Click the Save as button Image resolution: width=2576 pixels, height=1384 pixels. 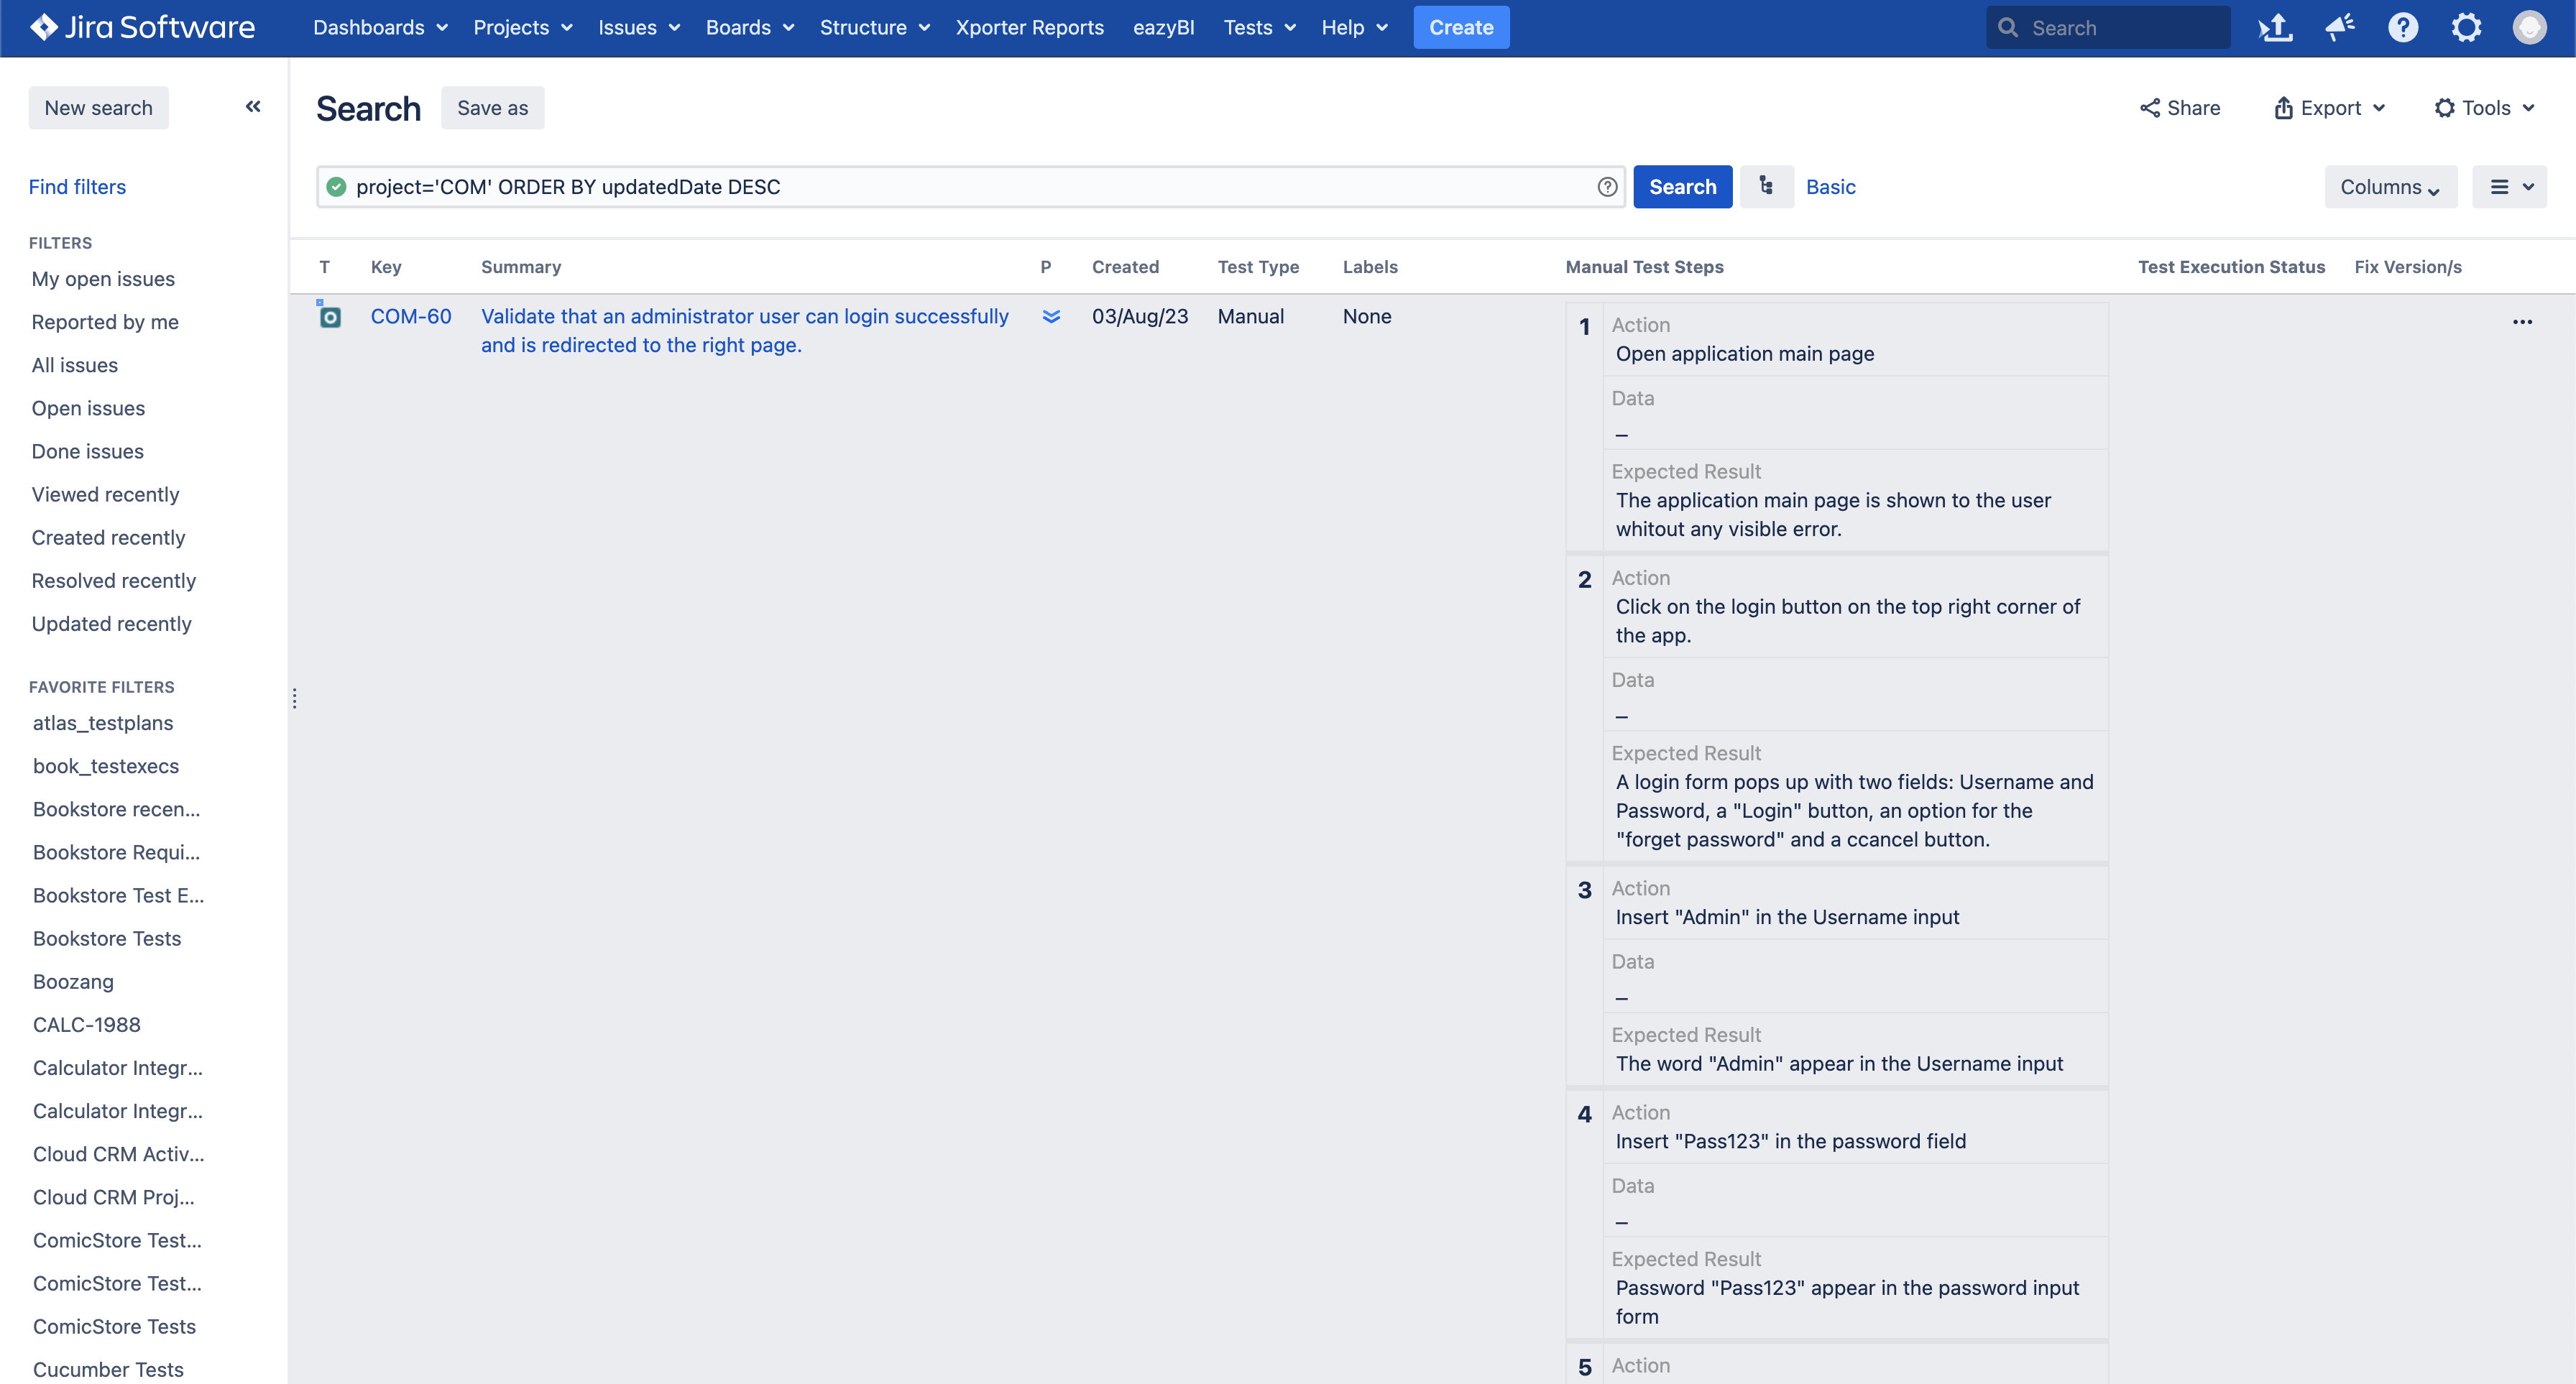click(492, 107)
